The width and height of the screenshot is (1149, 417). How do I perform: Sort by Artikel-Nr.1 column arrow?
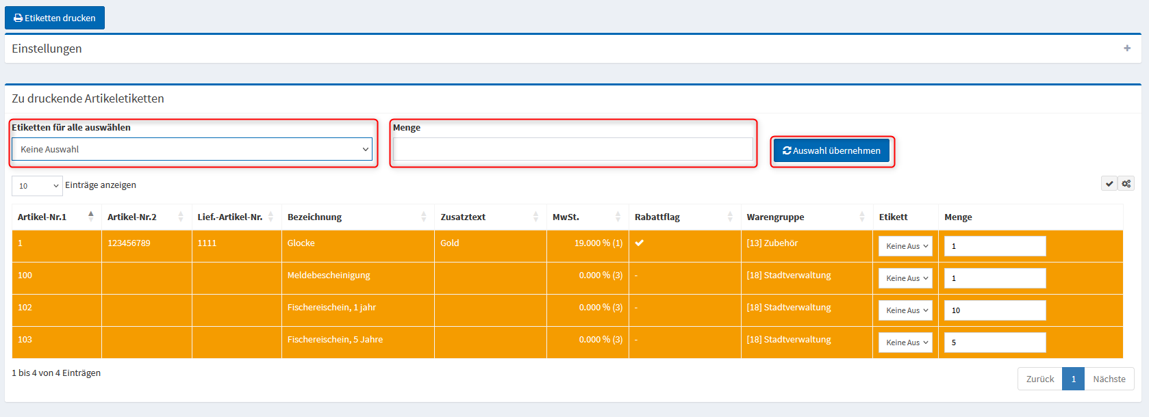click(x=91, y=217)
